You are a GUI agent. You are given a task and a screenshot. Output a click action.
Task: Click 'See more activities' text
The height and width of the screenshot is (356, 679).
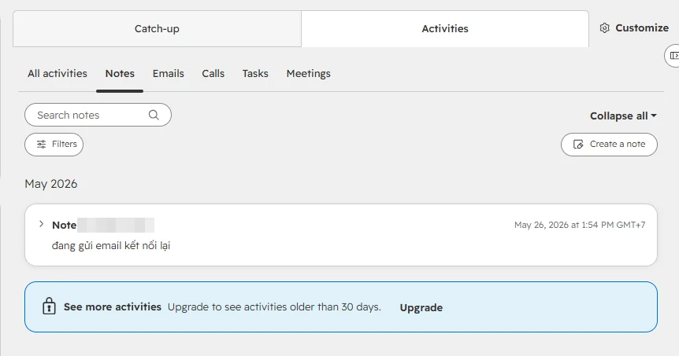pos(113,307)
